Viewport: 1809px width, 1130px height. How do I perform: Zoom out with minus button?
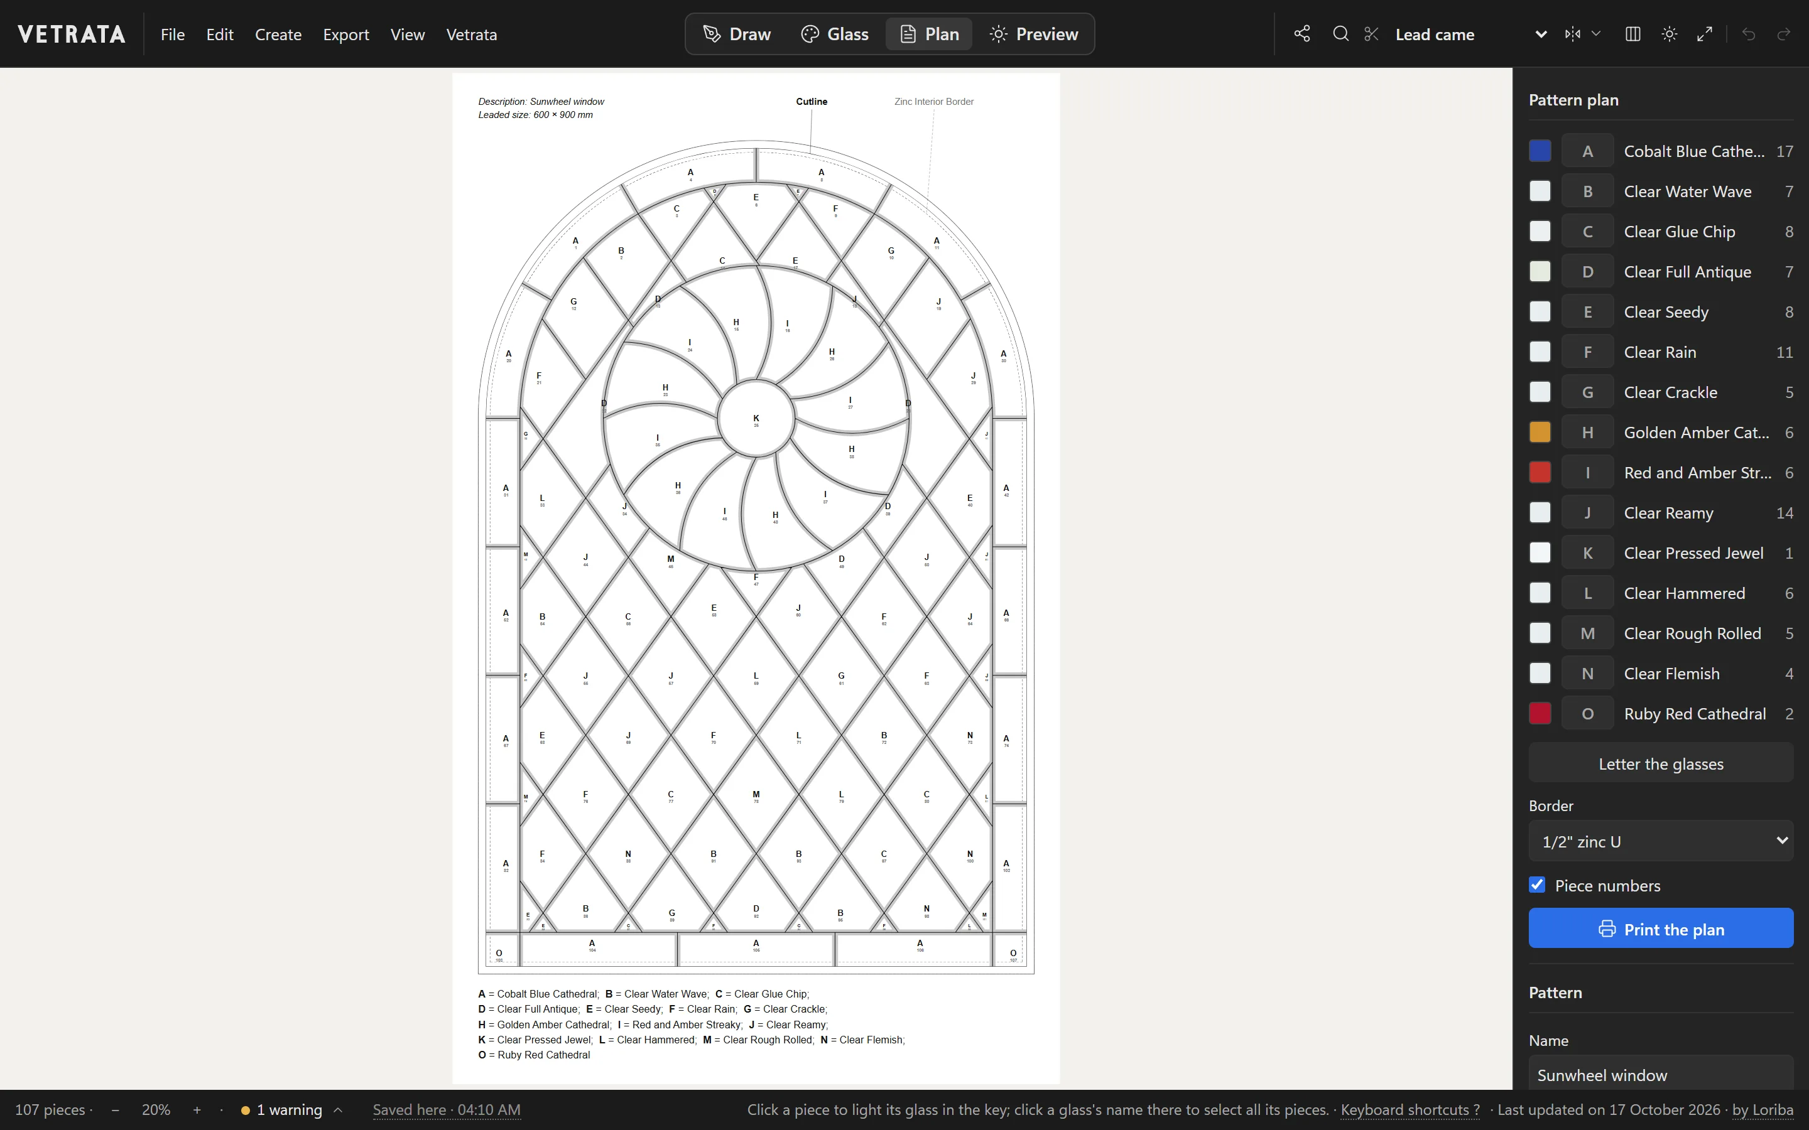coord(115,1110)
